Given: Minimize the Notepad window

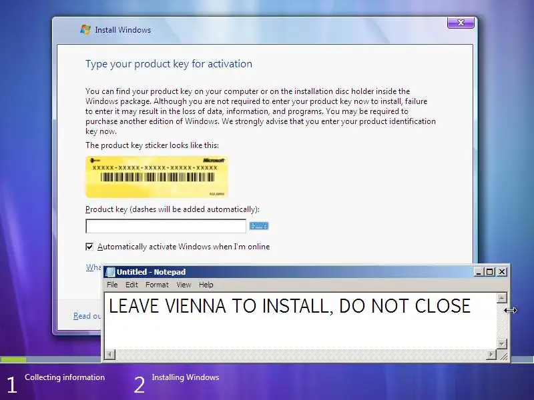Looking at the screenshot, I should [x=479, y=272].
